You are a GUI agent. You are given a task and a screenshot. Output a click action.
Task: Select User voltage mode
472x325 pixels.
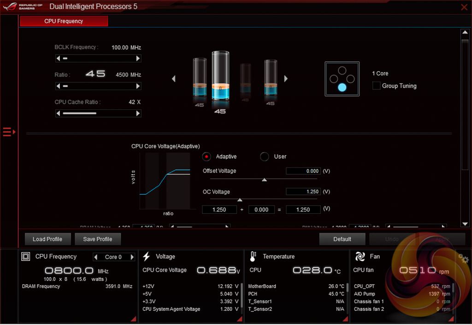[x=264, y=156]
